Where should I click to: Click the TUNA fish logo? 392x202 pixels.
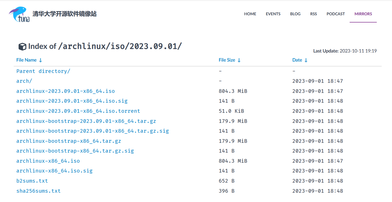[19, 14]
